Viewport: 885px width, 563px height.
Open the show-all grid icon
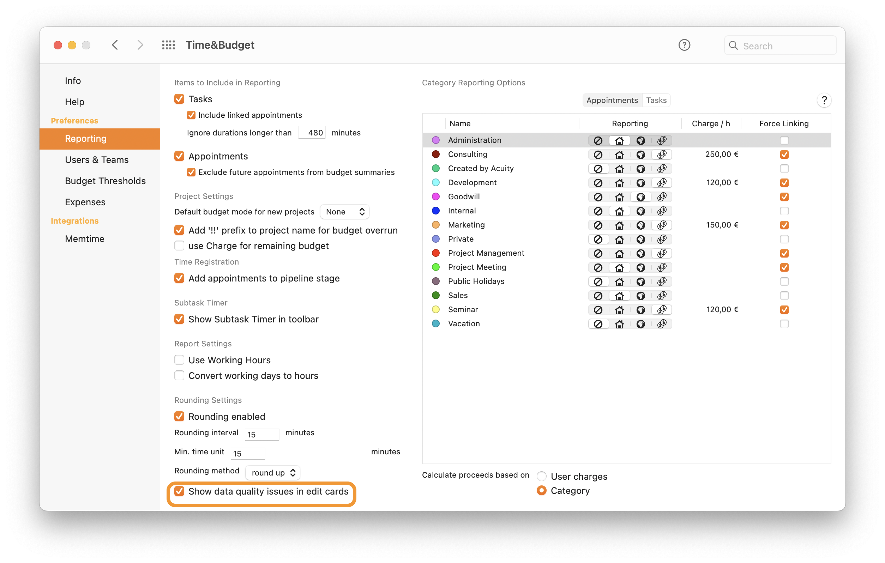(168, 45)
